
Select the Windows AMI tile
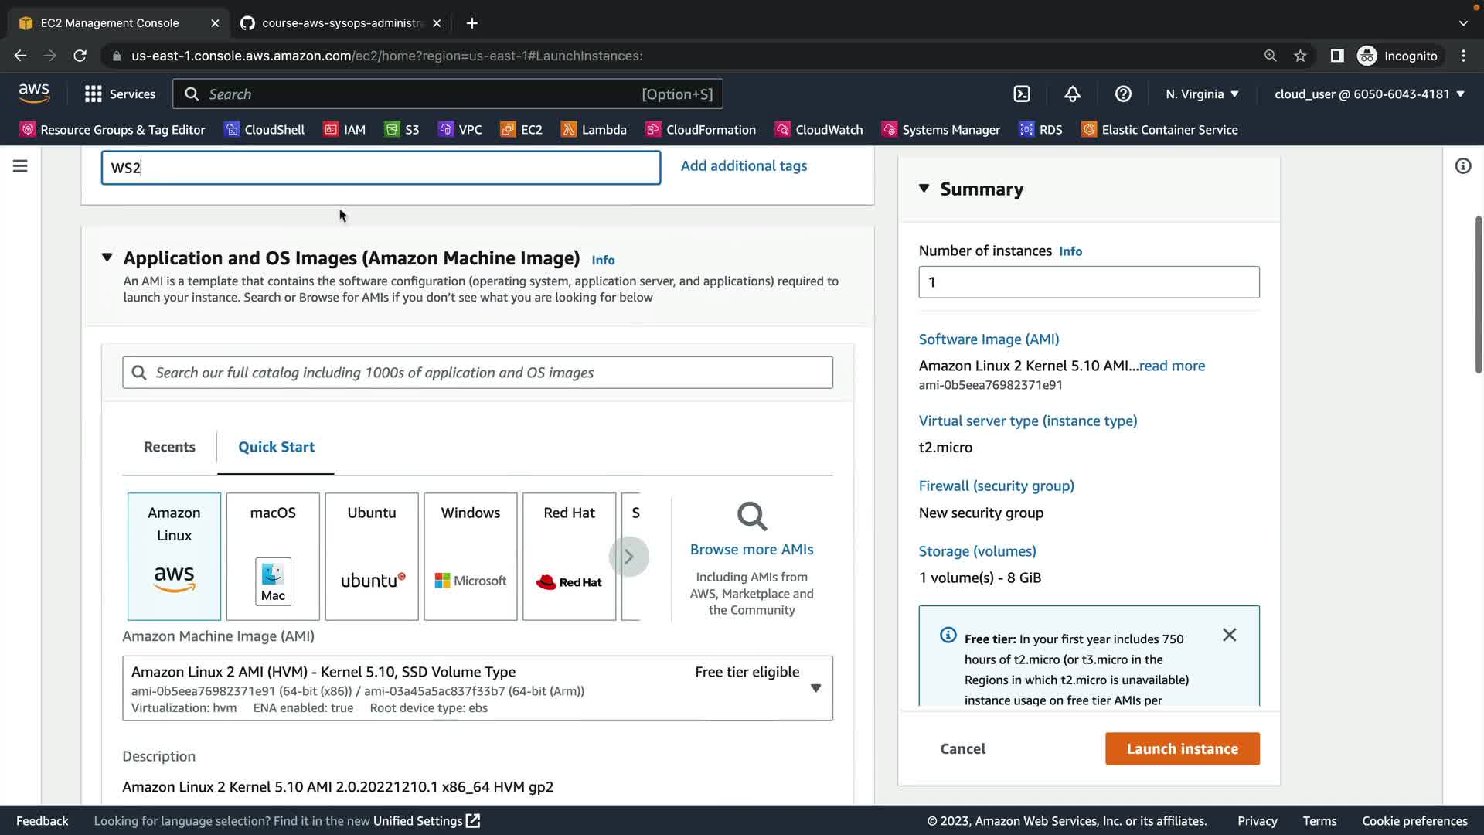(x=470, y=556)
